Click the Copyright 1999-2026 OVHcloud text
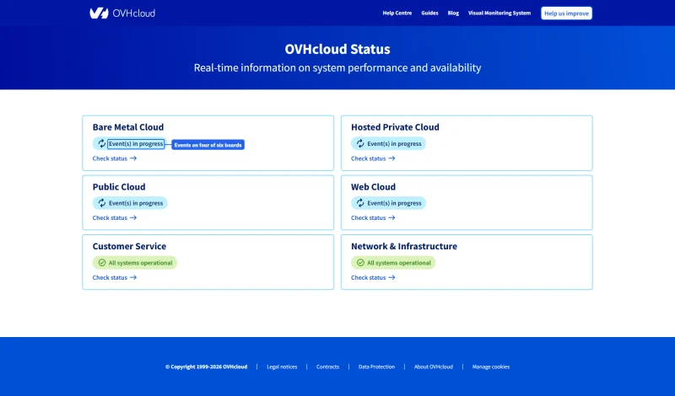Image resolution: width=675 pixels, height=396 pixels. 206,367
